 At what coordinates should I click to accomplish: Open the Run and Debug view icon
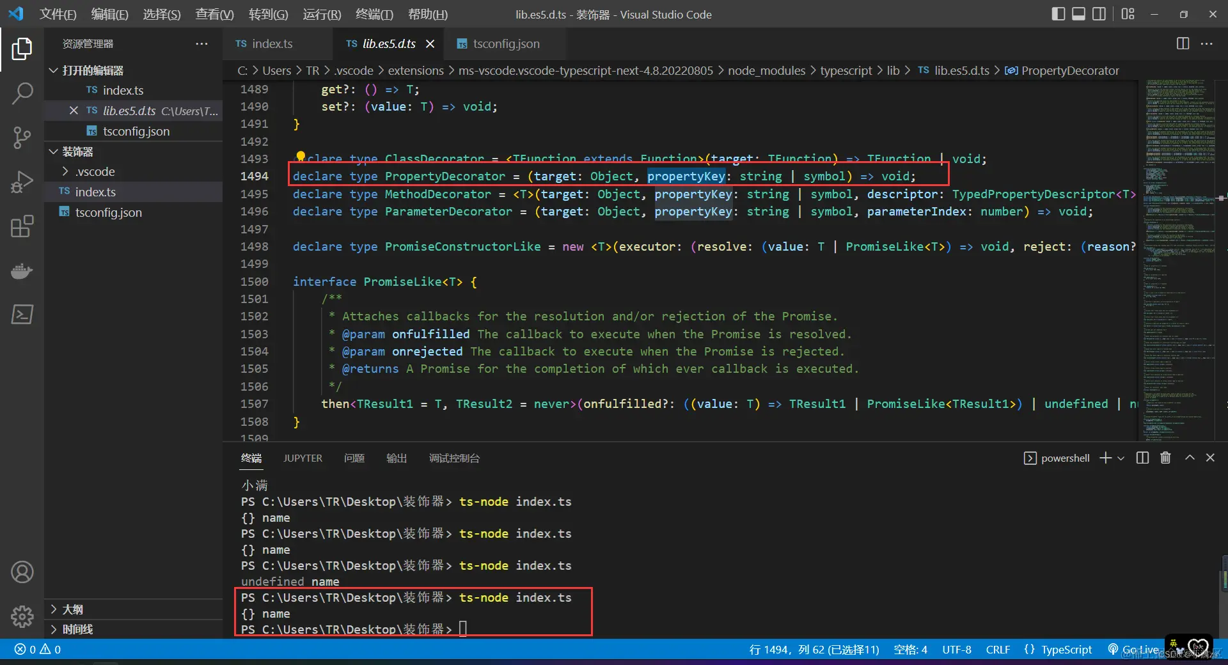pos(22,182)
